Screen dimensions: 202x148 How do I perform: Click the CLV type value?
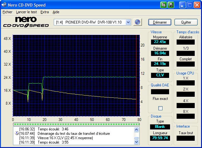click(160, 75)
